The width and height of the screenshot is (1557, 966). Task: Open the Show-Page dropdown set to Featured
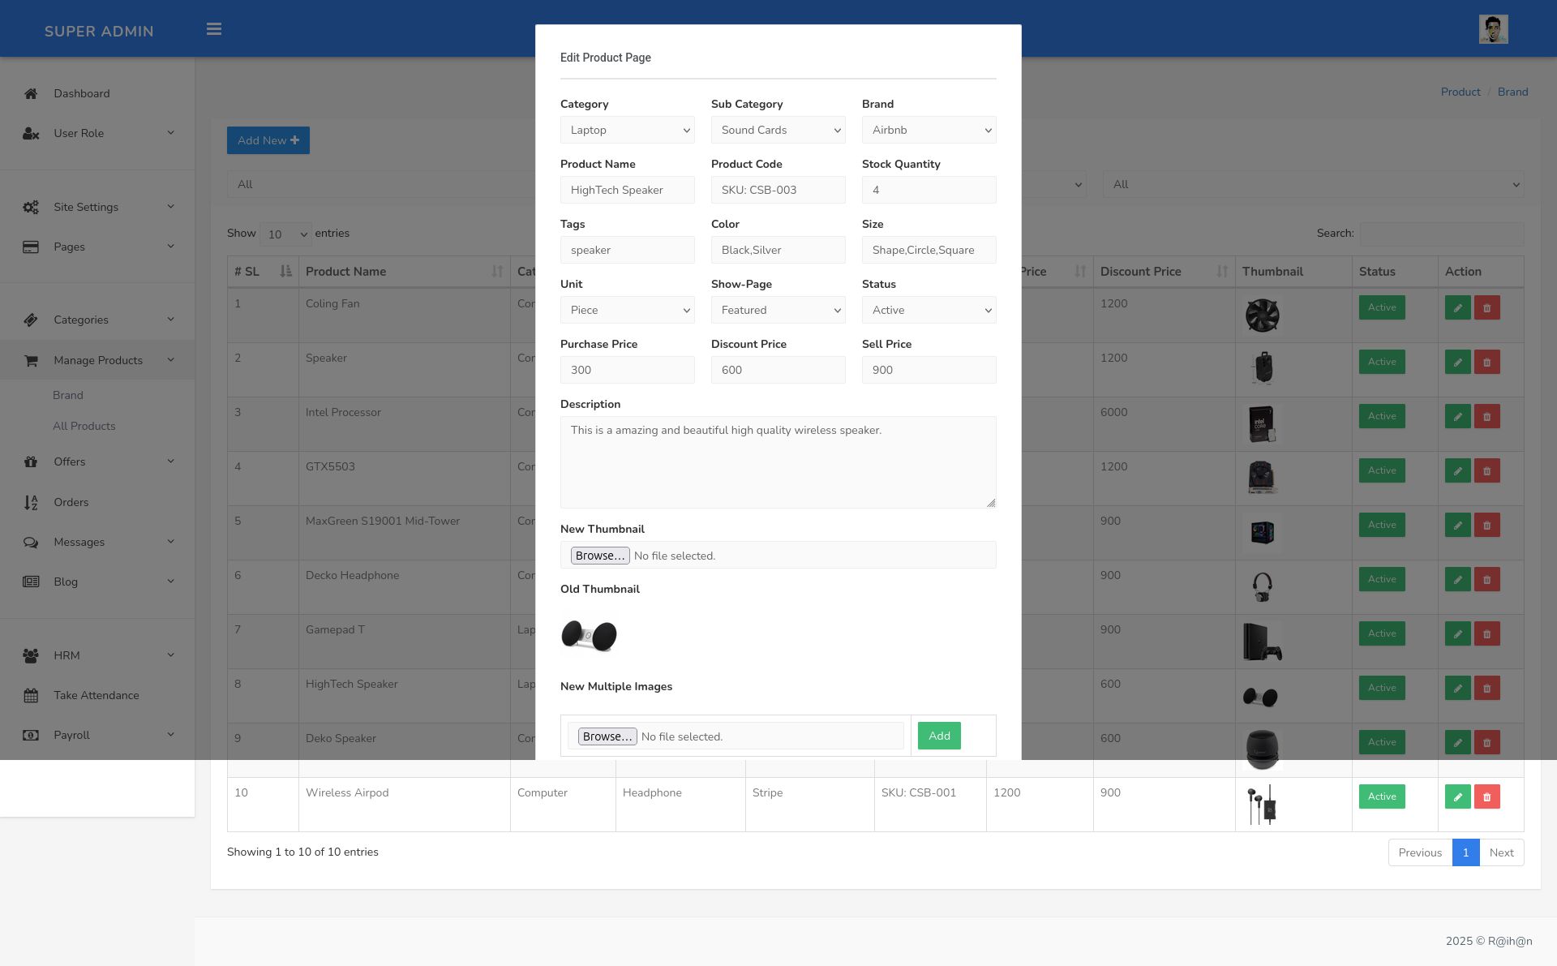coord(778,311)
